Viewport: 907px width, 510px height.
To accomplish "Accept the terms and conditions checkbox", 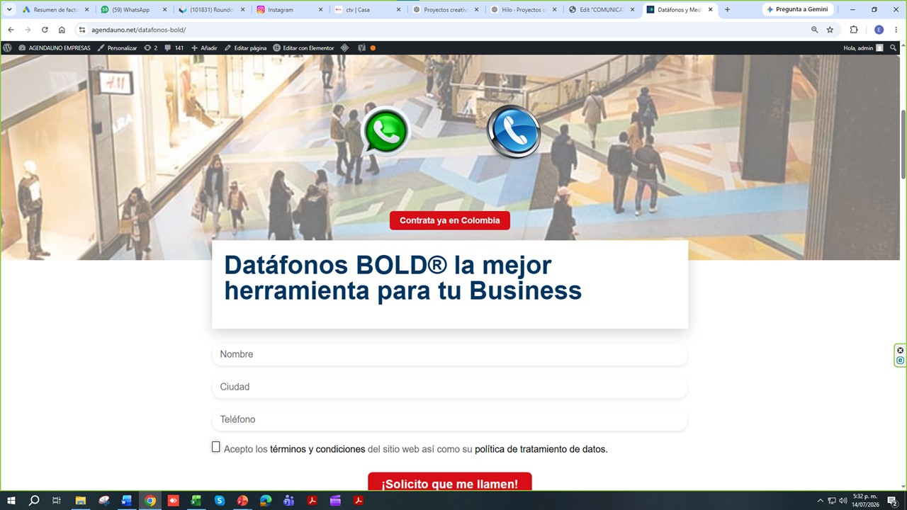I will (x=216, y=447).
